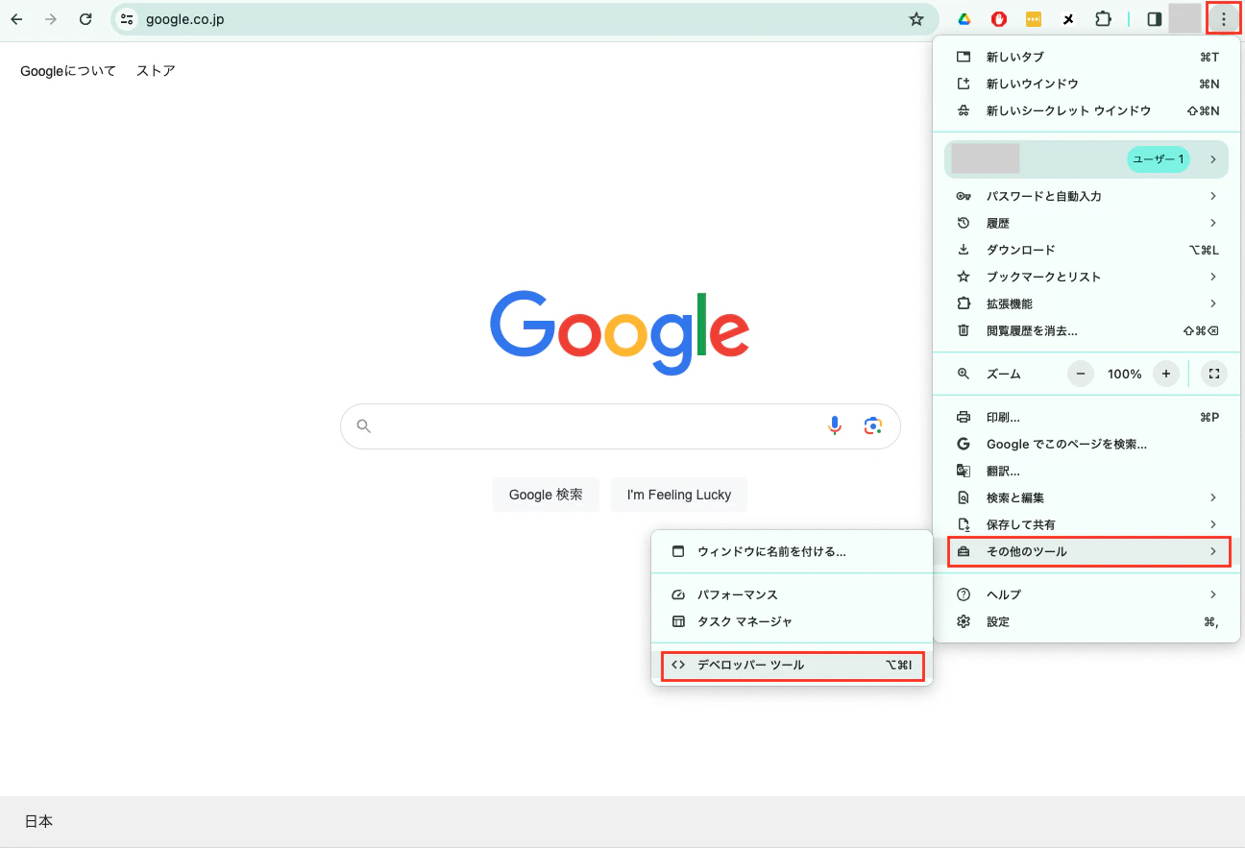
Task: Click the ズーム label in menu
Action: point(1004,374)
